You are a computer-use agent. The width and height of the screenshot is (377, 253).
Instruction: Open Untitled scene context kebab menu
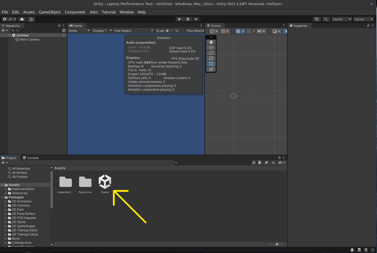coord(64,35)
